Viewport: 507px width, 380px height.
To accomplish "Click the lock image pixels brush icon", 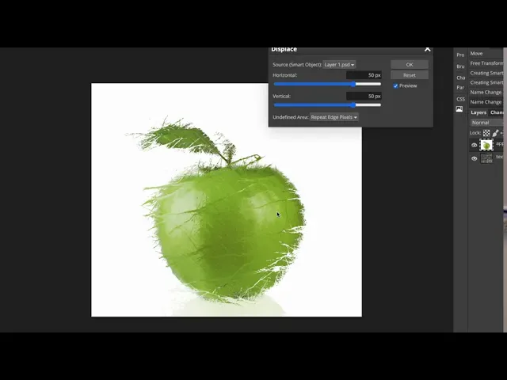I will coord(497,133).
